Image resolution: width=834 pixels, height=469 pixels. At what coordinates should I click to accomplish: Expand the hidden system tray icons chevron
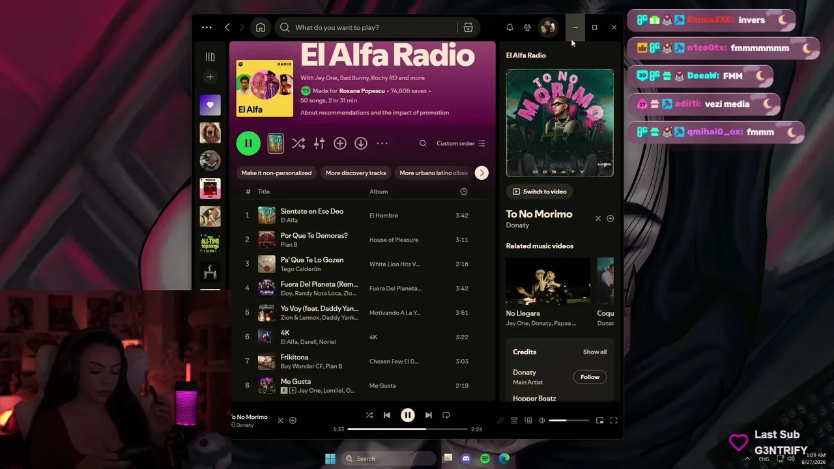tap(747, 459)
